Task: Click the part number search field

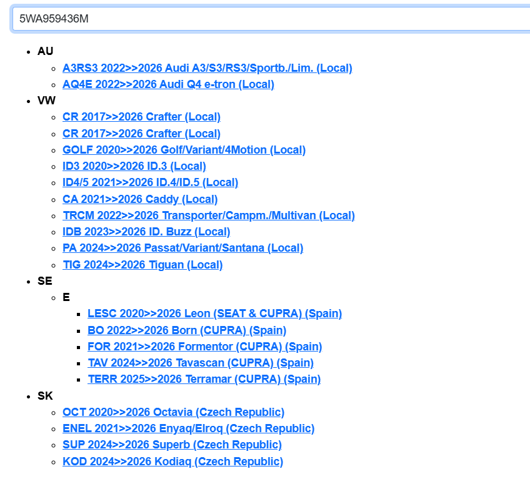Action: click(x=269, y=19)
